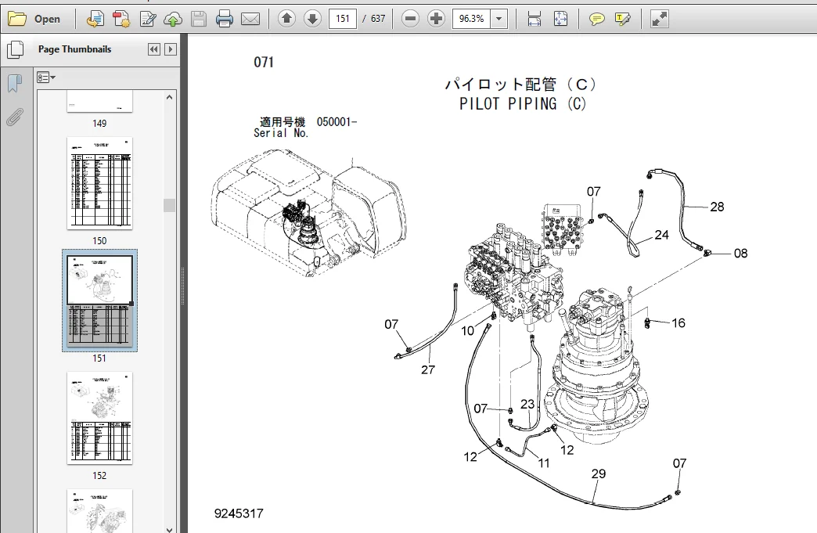
Task: Go to previous page with up arrow
Action: coord(286,20)
